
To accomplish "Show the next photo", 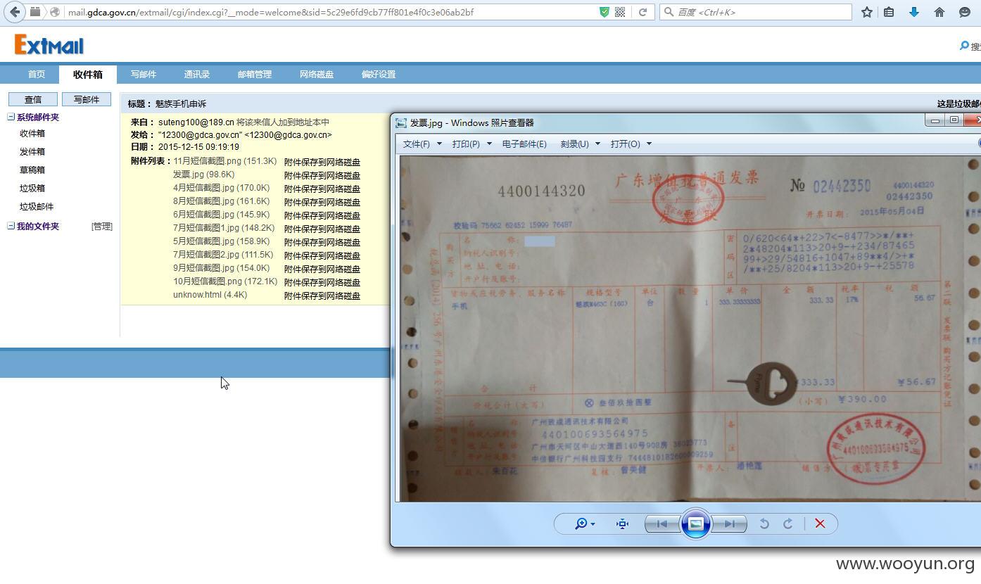I will 730,523.
